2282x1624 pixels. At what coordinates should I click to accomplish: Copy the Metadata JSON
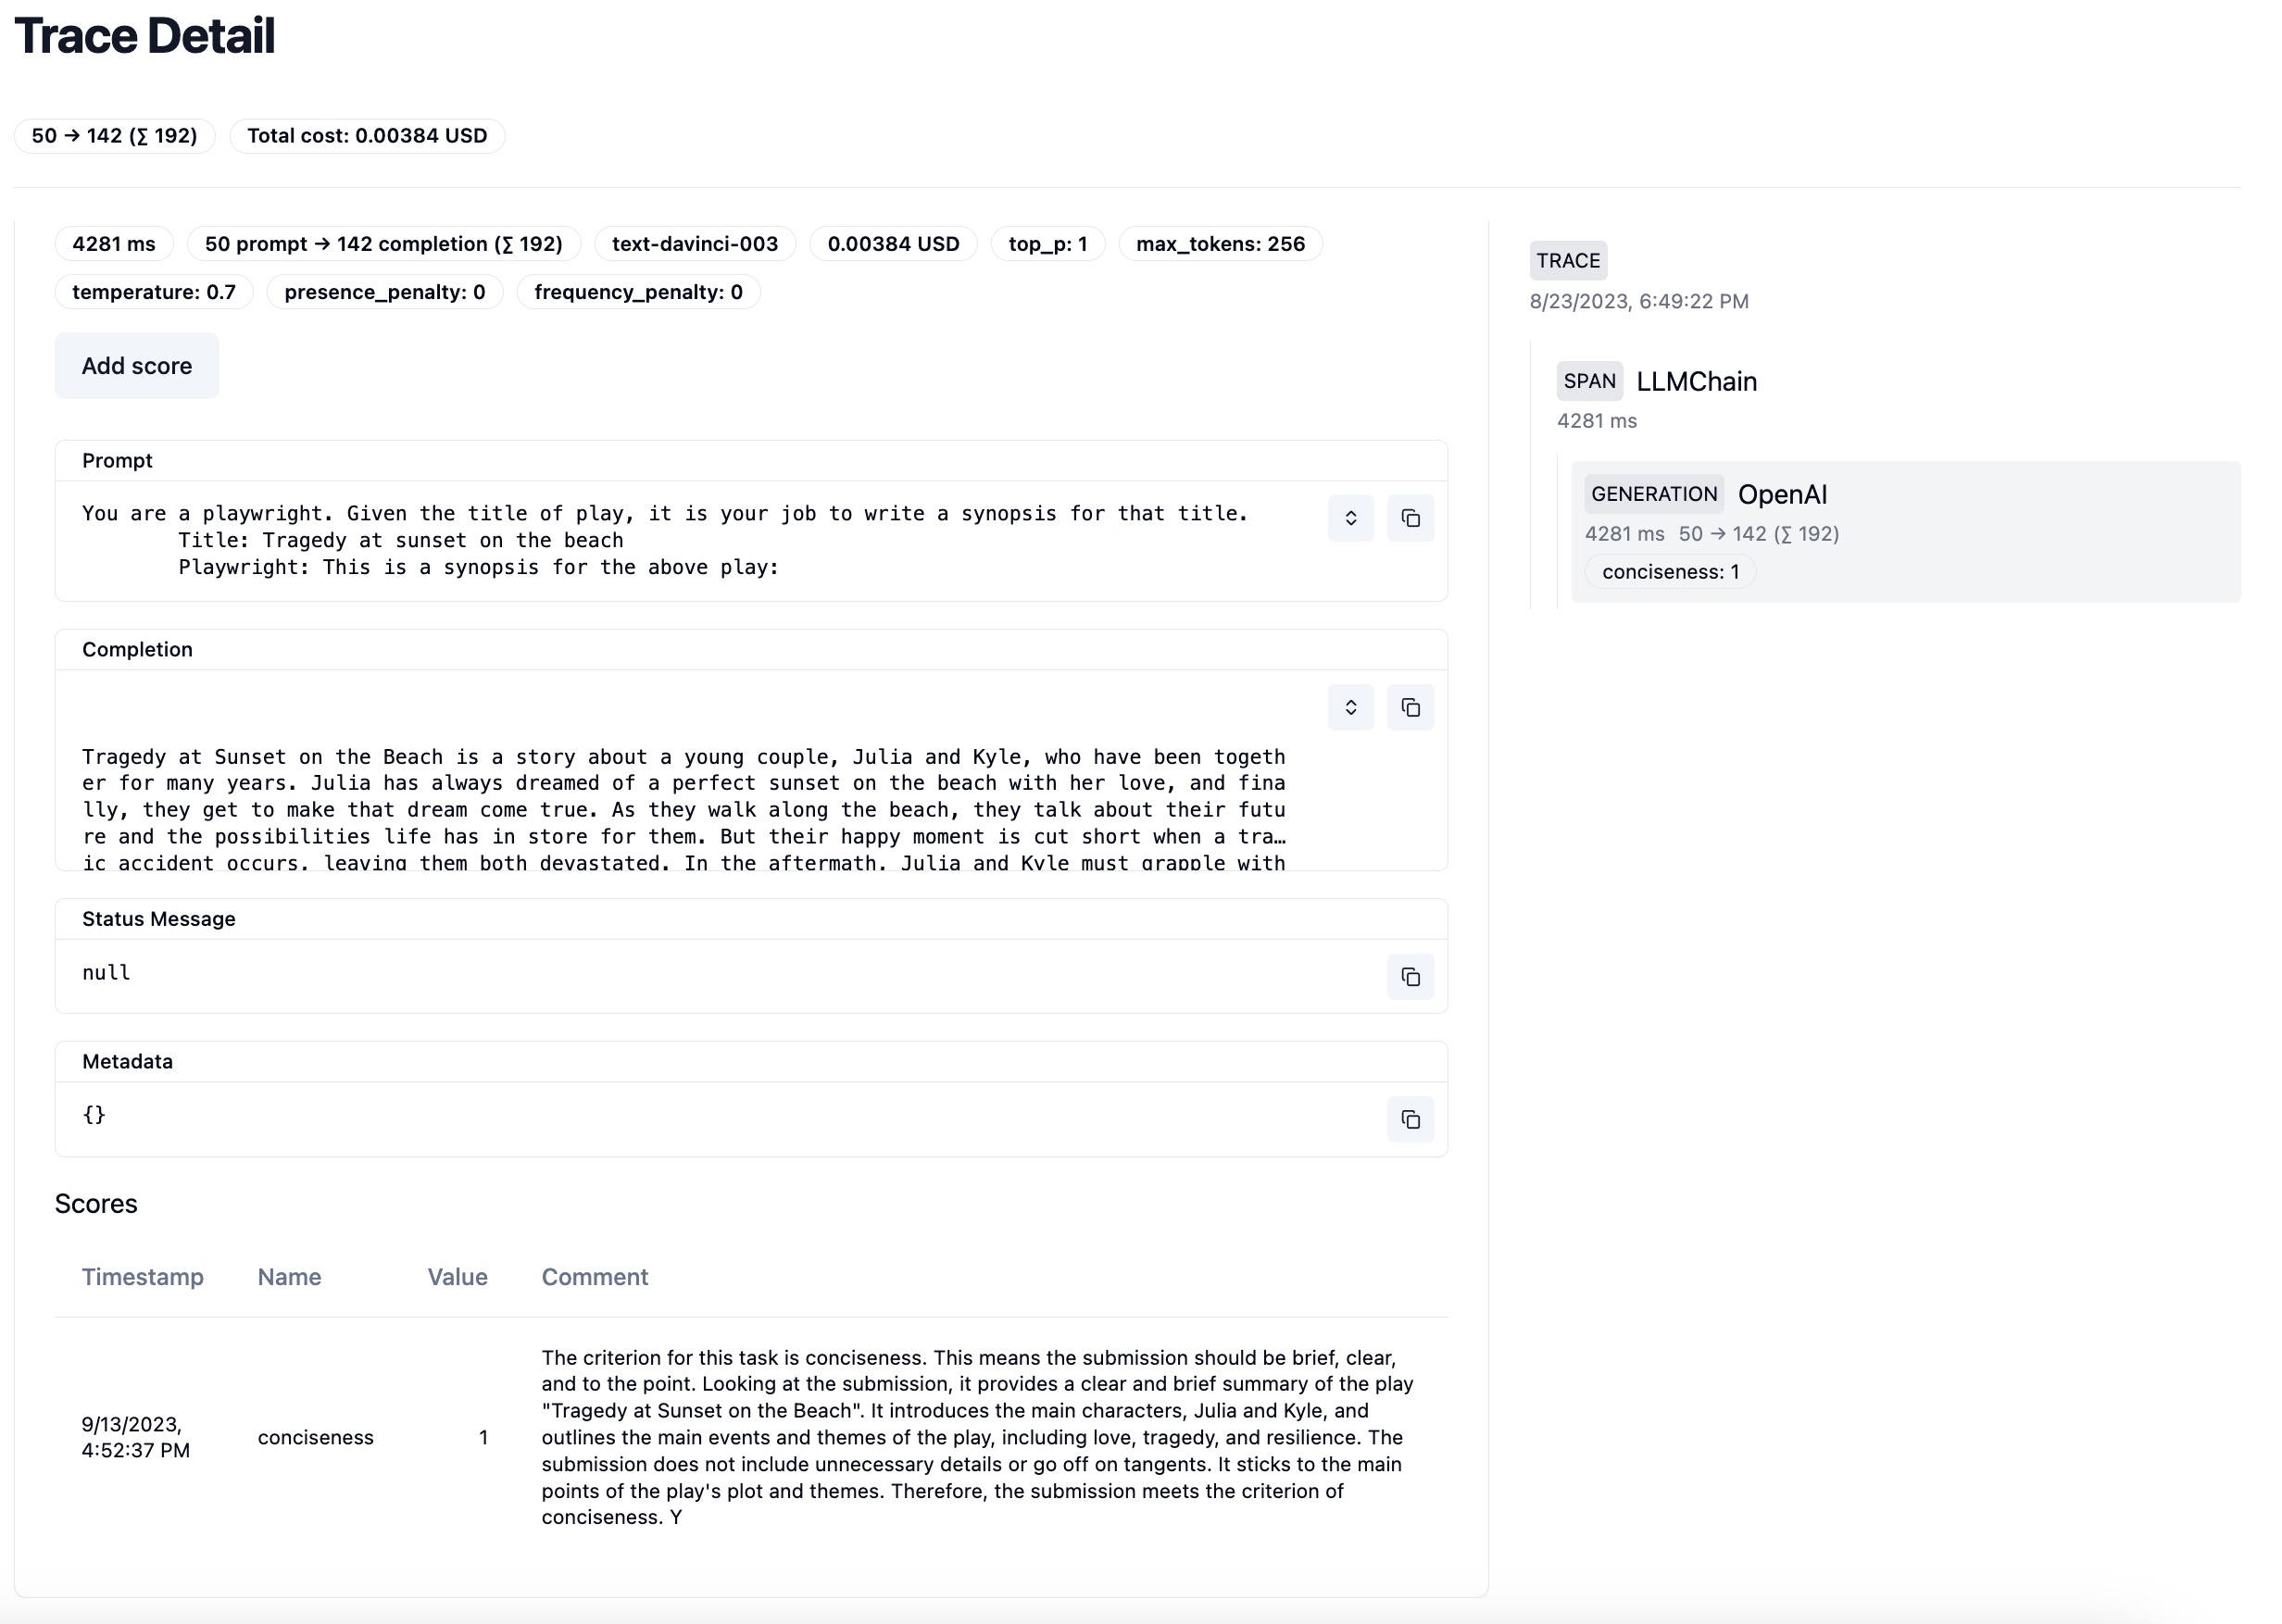click(1410, 1119)
